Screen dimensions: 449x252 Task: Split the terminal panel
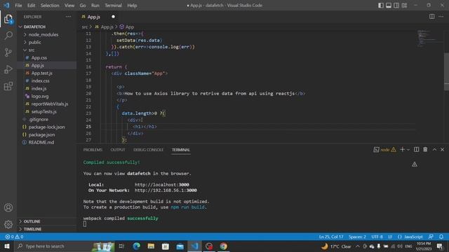pyautogui.click(x=416, y=149)
